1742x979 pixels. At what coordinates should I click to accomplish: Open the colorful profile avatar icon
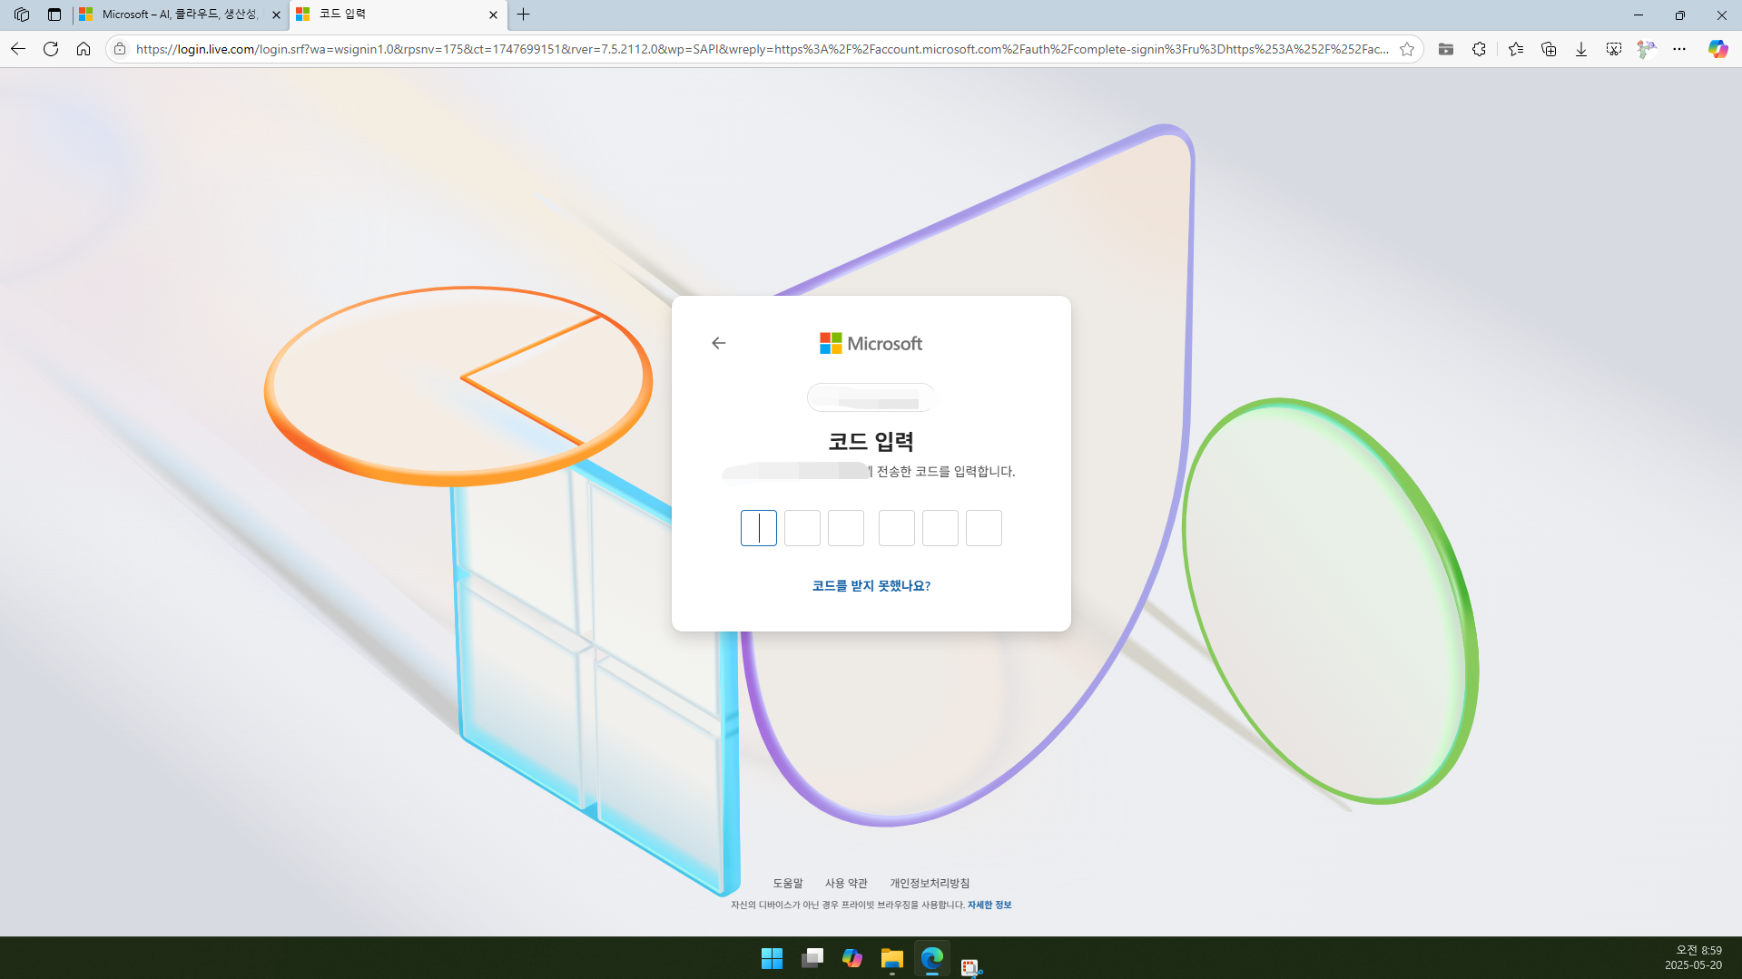(1647, 49)
